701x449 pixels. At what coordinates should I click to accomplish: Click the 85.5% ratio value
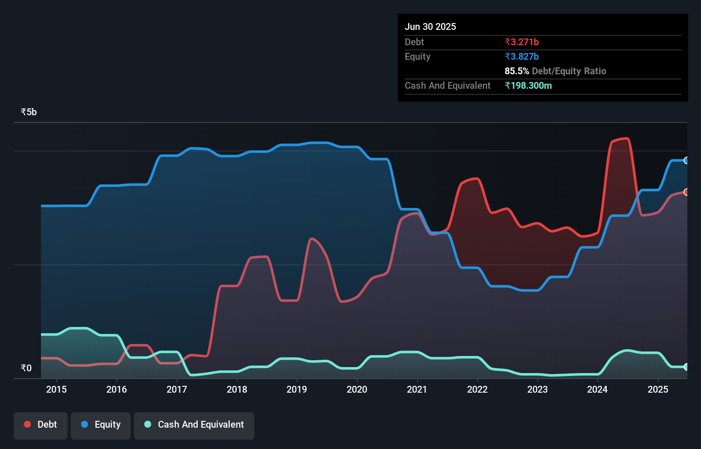click(516, 71)
